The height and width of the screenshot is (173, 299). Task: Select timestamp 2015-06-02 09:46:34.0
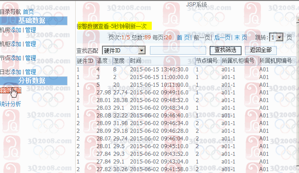click(x=159, y=123)
